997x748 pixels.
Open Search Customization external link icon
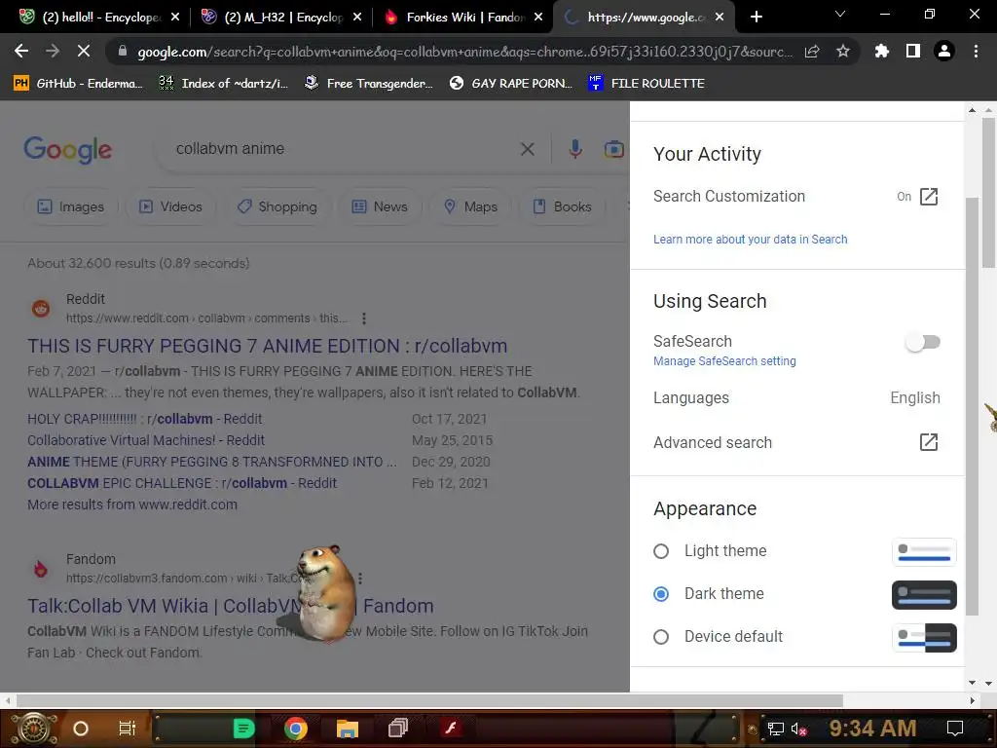point(929,197)
